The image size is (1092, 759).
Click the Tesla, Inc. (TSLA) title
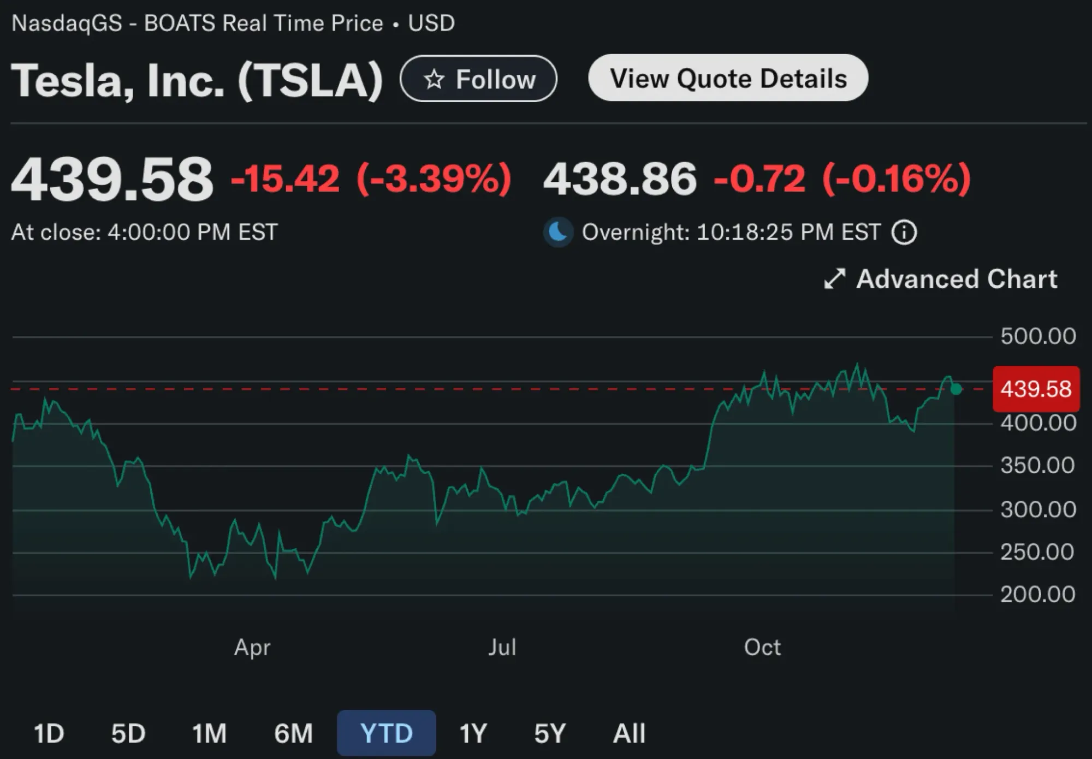pos(197,80)
